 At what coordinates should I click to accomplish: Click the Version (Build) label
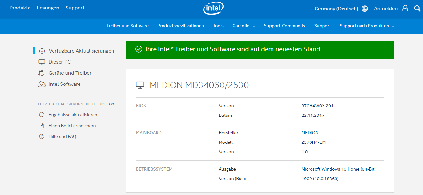click(x=233, y=179)
